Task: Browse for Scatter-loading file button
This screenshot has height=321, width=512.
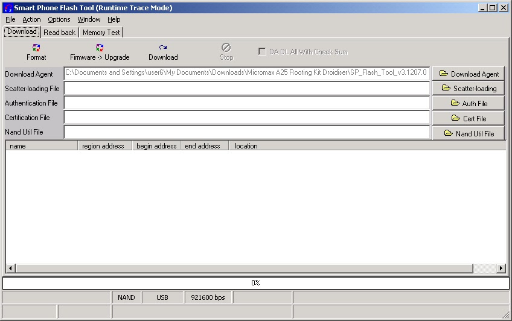Action: coord(469,88)
